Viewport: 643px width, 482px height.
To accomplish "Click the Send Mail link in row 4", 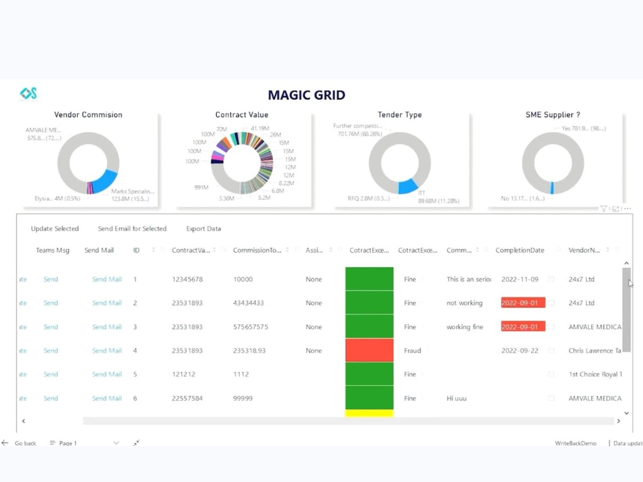I will 107,350.
